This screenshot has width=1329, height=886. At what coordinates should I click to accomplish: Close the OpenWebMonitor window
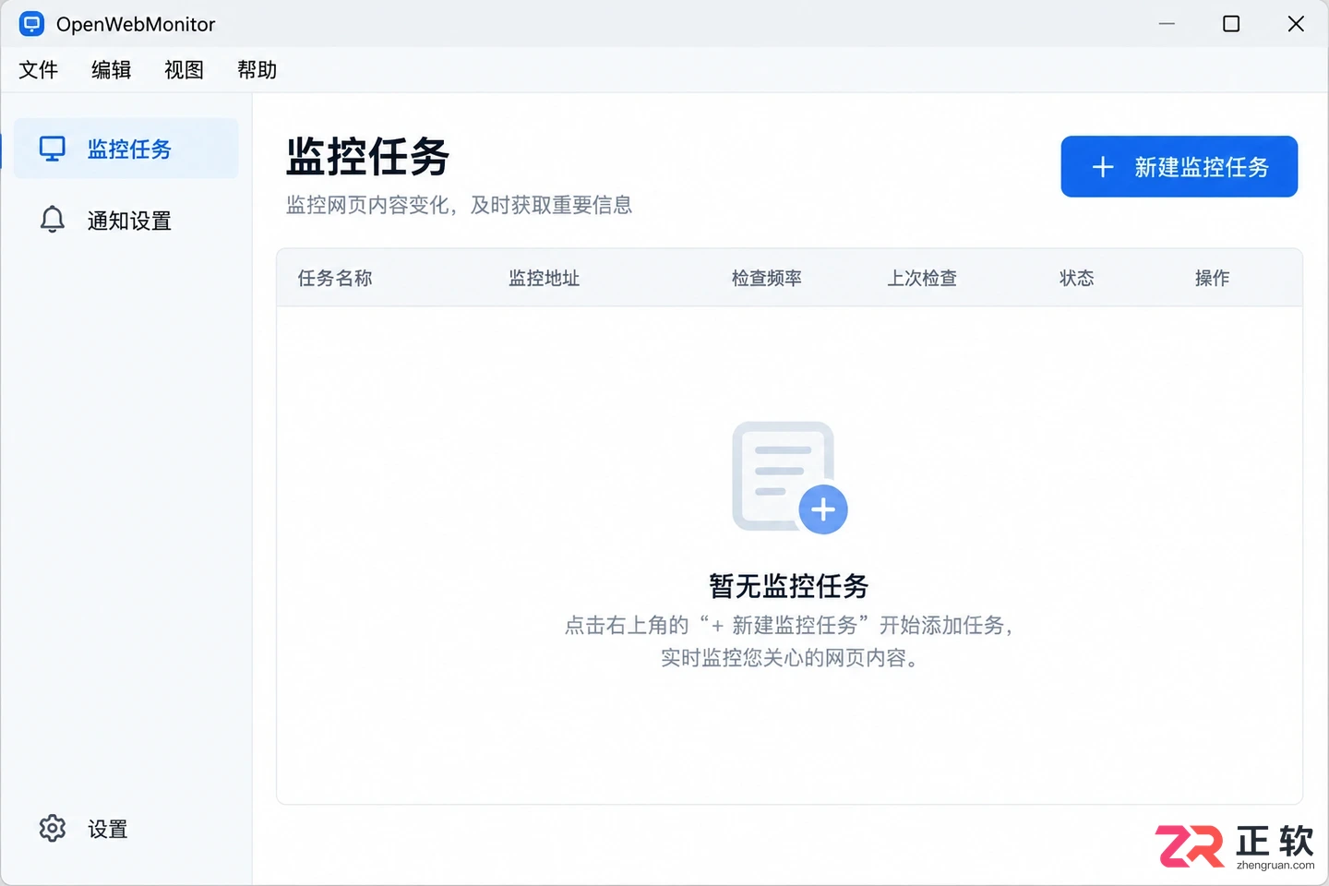[x=1296, y=24]
